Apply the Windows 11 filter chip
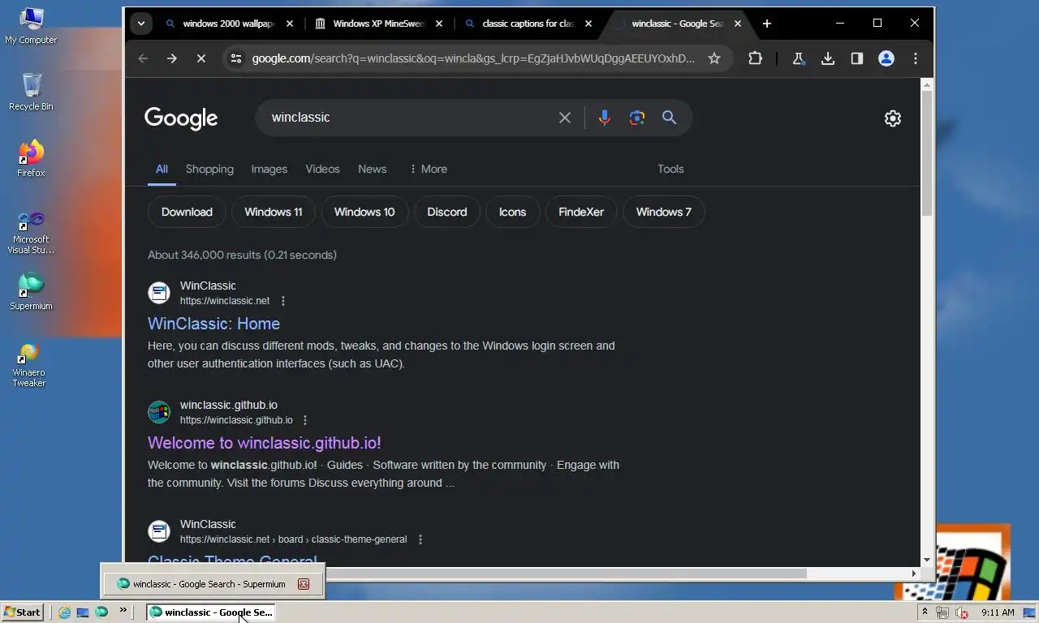1039x623 pixels. point(274,212)
